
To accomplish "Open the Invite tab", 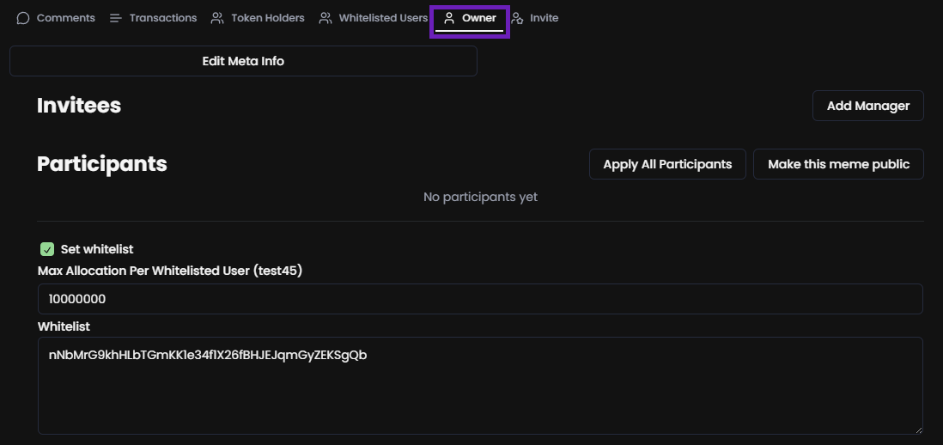I will tap(544, 18).
